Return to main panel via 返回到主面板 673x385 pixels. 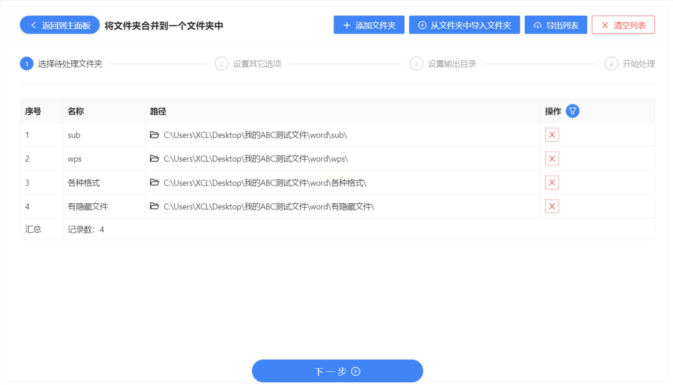[x=60, y=25]
